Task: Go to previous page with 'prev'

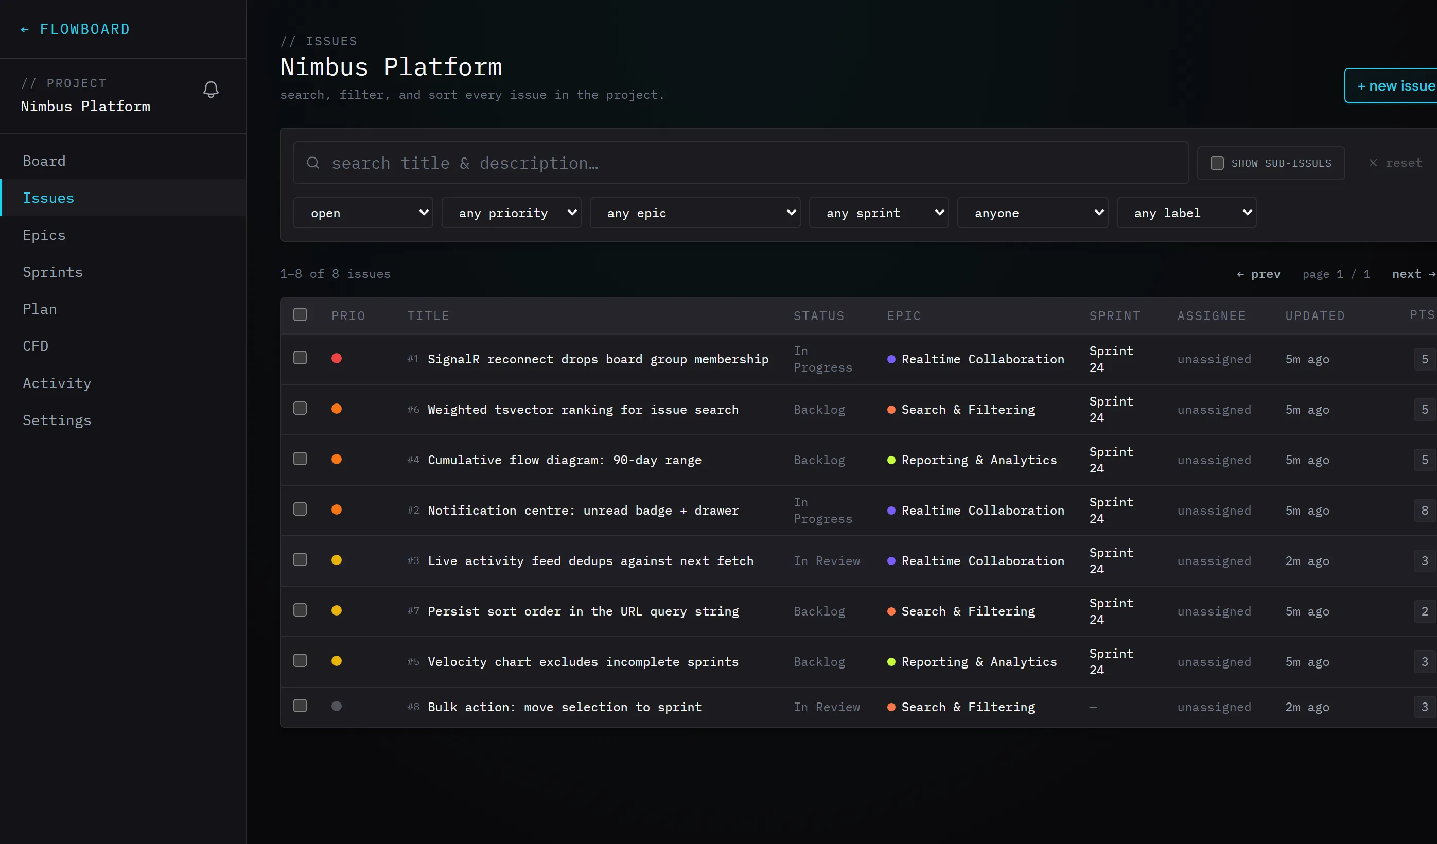Action: pyautogui.click(x=1258, y=274)
